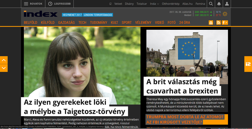The width and height of the screenshot is (252, 129).
Task: Open the brit választás brexit headline
Action: coord(182,86)
